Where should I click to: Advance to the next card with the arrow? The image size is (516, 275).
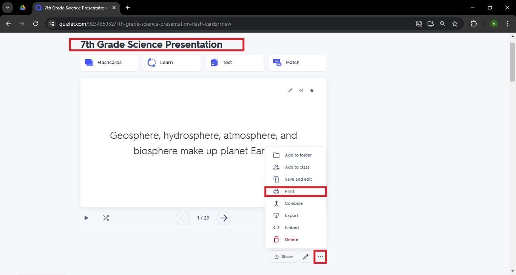(x=224, y=218)
